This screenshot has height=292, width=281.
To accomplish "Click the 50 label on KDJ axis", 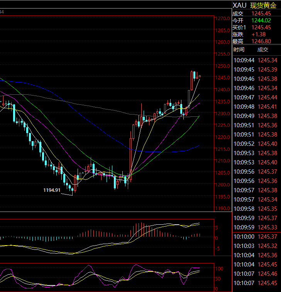I will tap(218, 278).
